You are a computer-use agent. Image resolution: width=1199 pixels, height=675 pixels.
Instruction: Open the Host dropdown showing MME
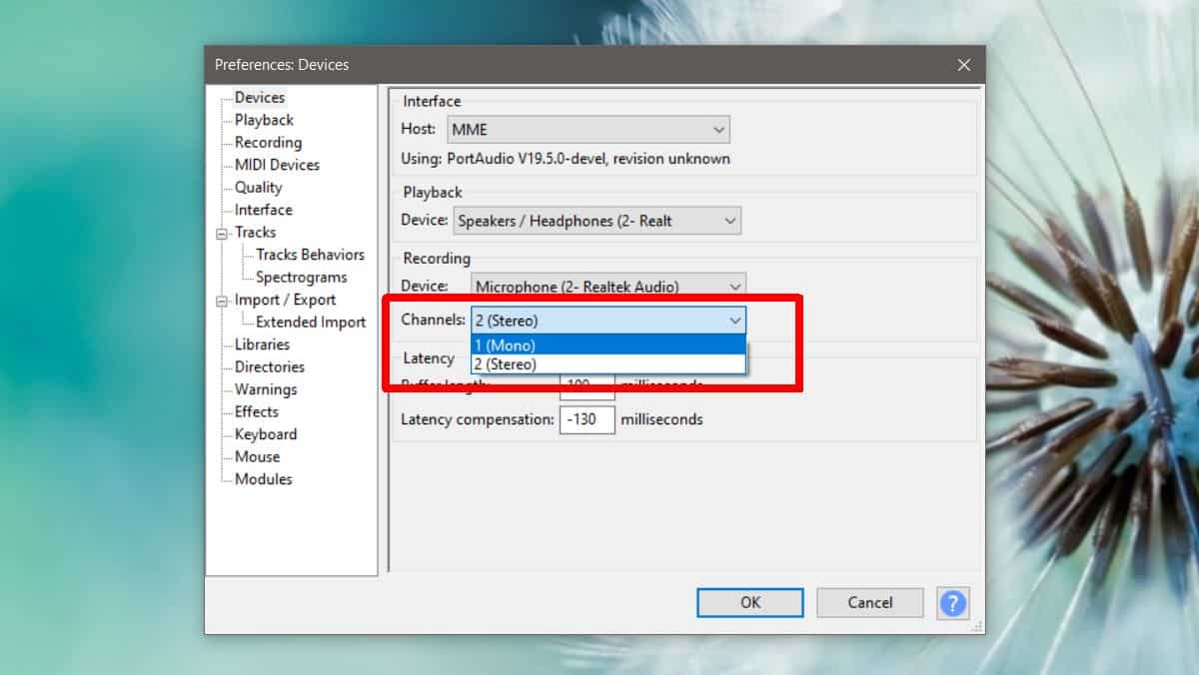tap(588, 130)
